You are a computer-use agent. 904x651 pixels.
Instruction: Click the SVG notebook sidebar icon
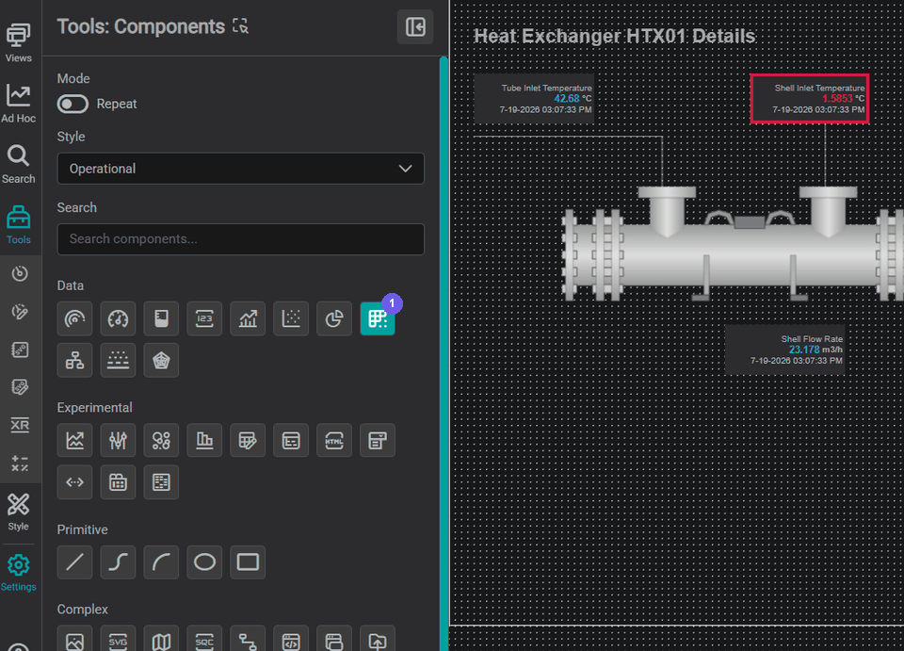pyautogui.click(x=20, y=350)
